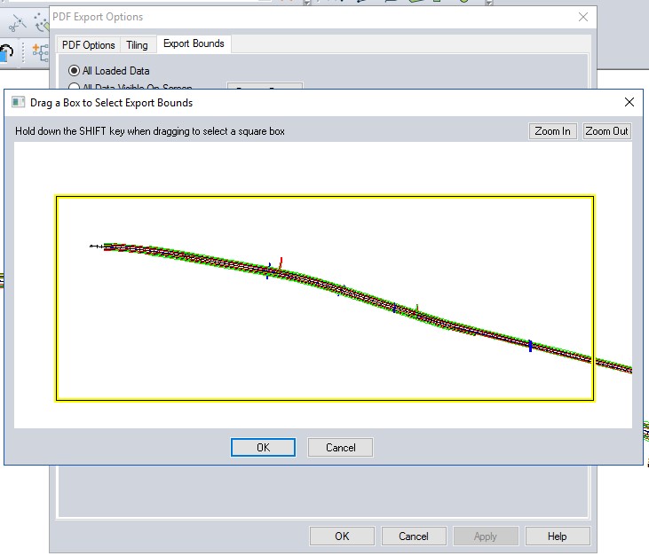The image size is (649, 556).
Task: Select the Export Bounds tab
Action: coord(194,43)
